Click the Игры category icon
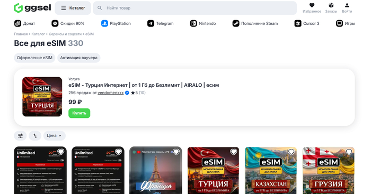This screenshot has width=371, height=194. coord(339,23)
